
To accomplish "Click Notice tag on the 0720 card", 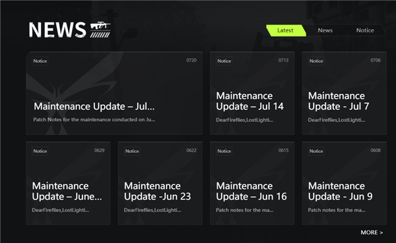I will [x=40, y=61].
